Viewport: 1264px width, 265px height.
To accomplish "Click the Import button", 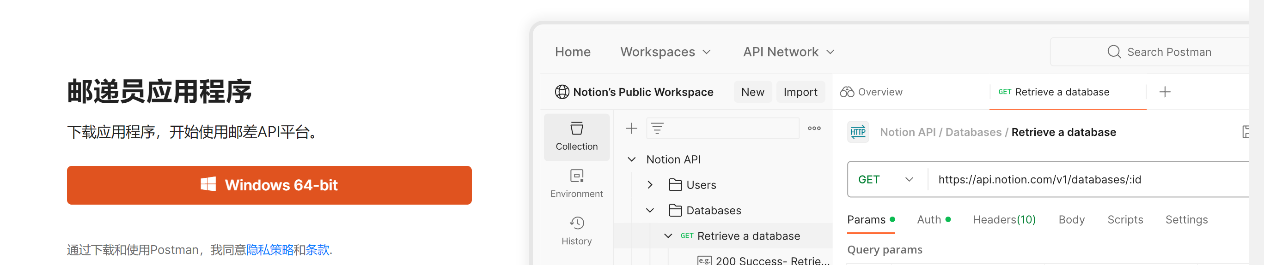I will [x=800, y=92].
